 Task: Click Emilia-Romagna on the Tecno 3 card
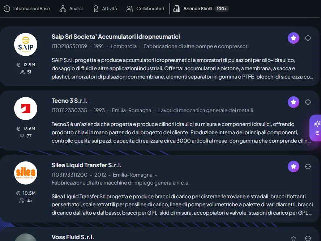[x=132, y=110]
